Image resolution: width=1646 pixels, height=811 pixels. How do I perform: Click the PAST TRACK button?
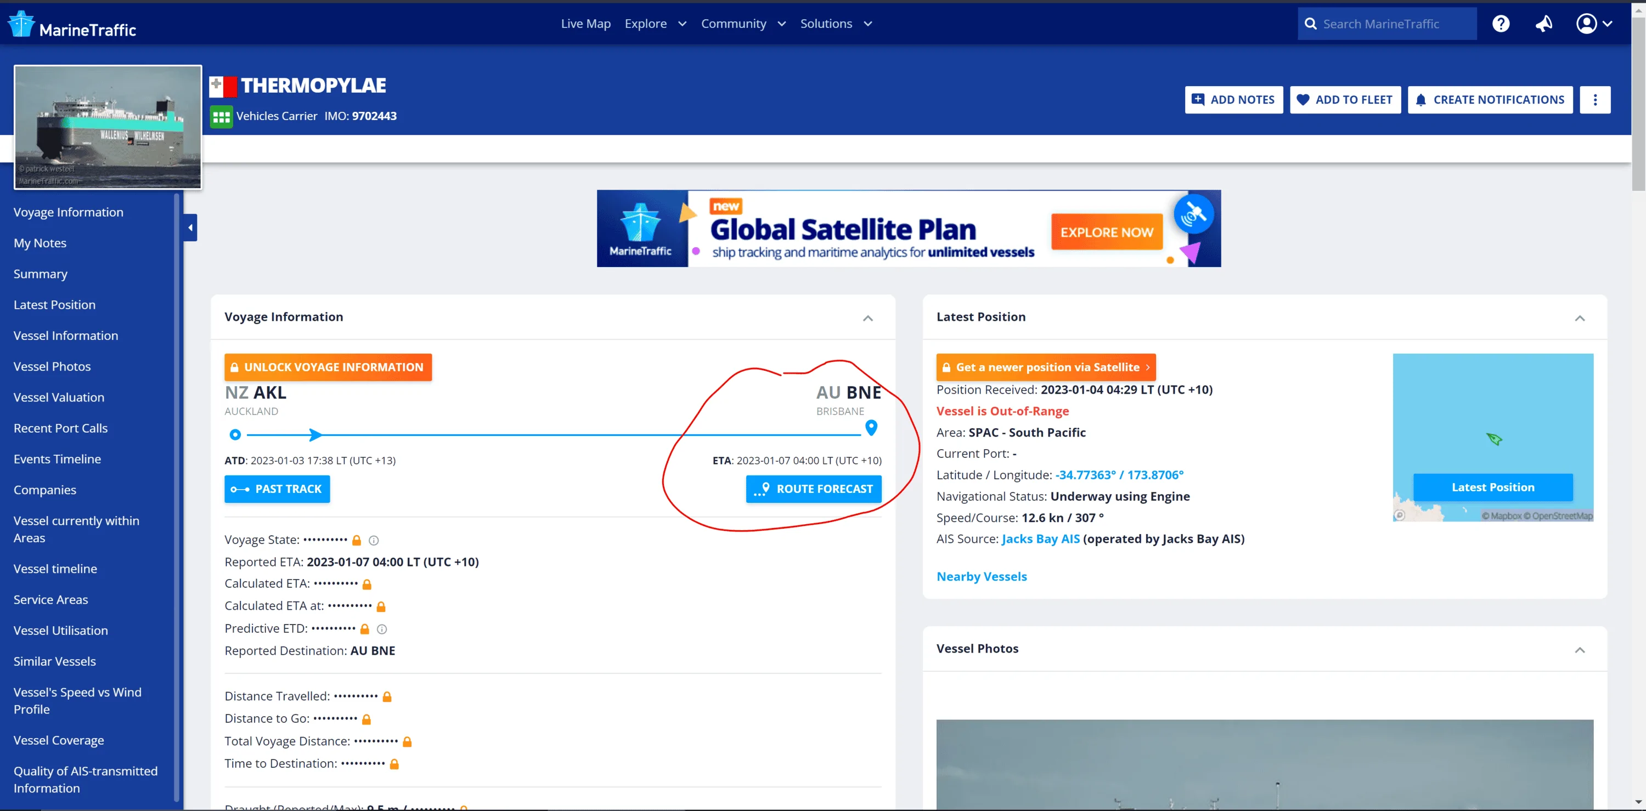tap(277, 489)
